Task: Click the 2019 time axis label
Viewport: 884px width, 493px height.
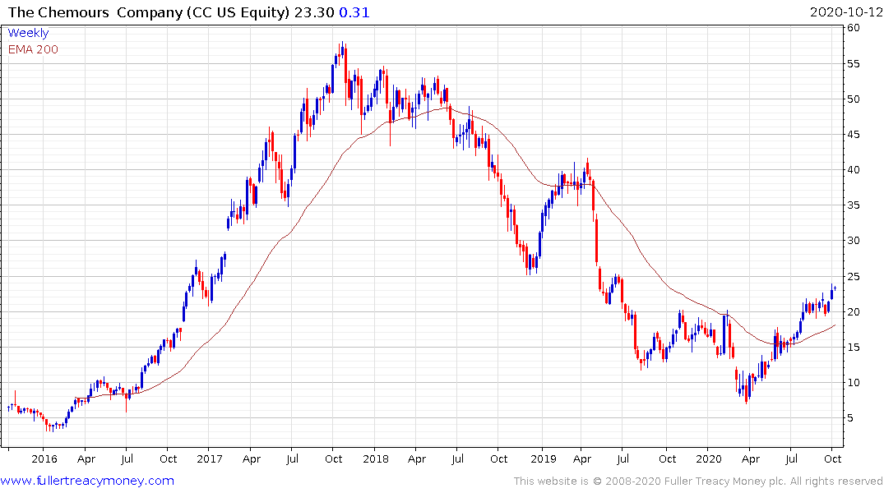Action: pos(544,458)
